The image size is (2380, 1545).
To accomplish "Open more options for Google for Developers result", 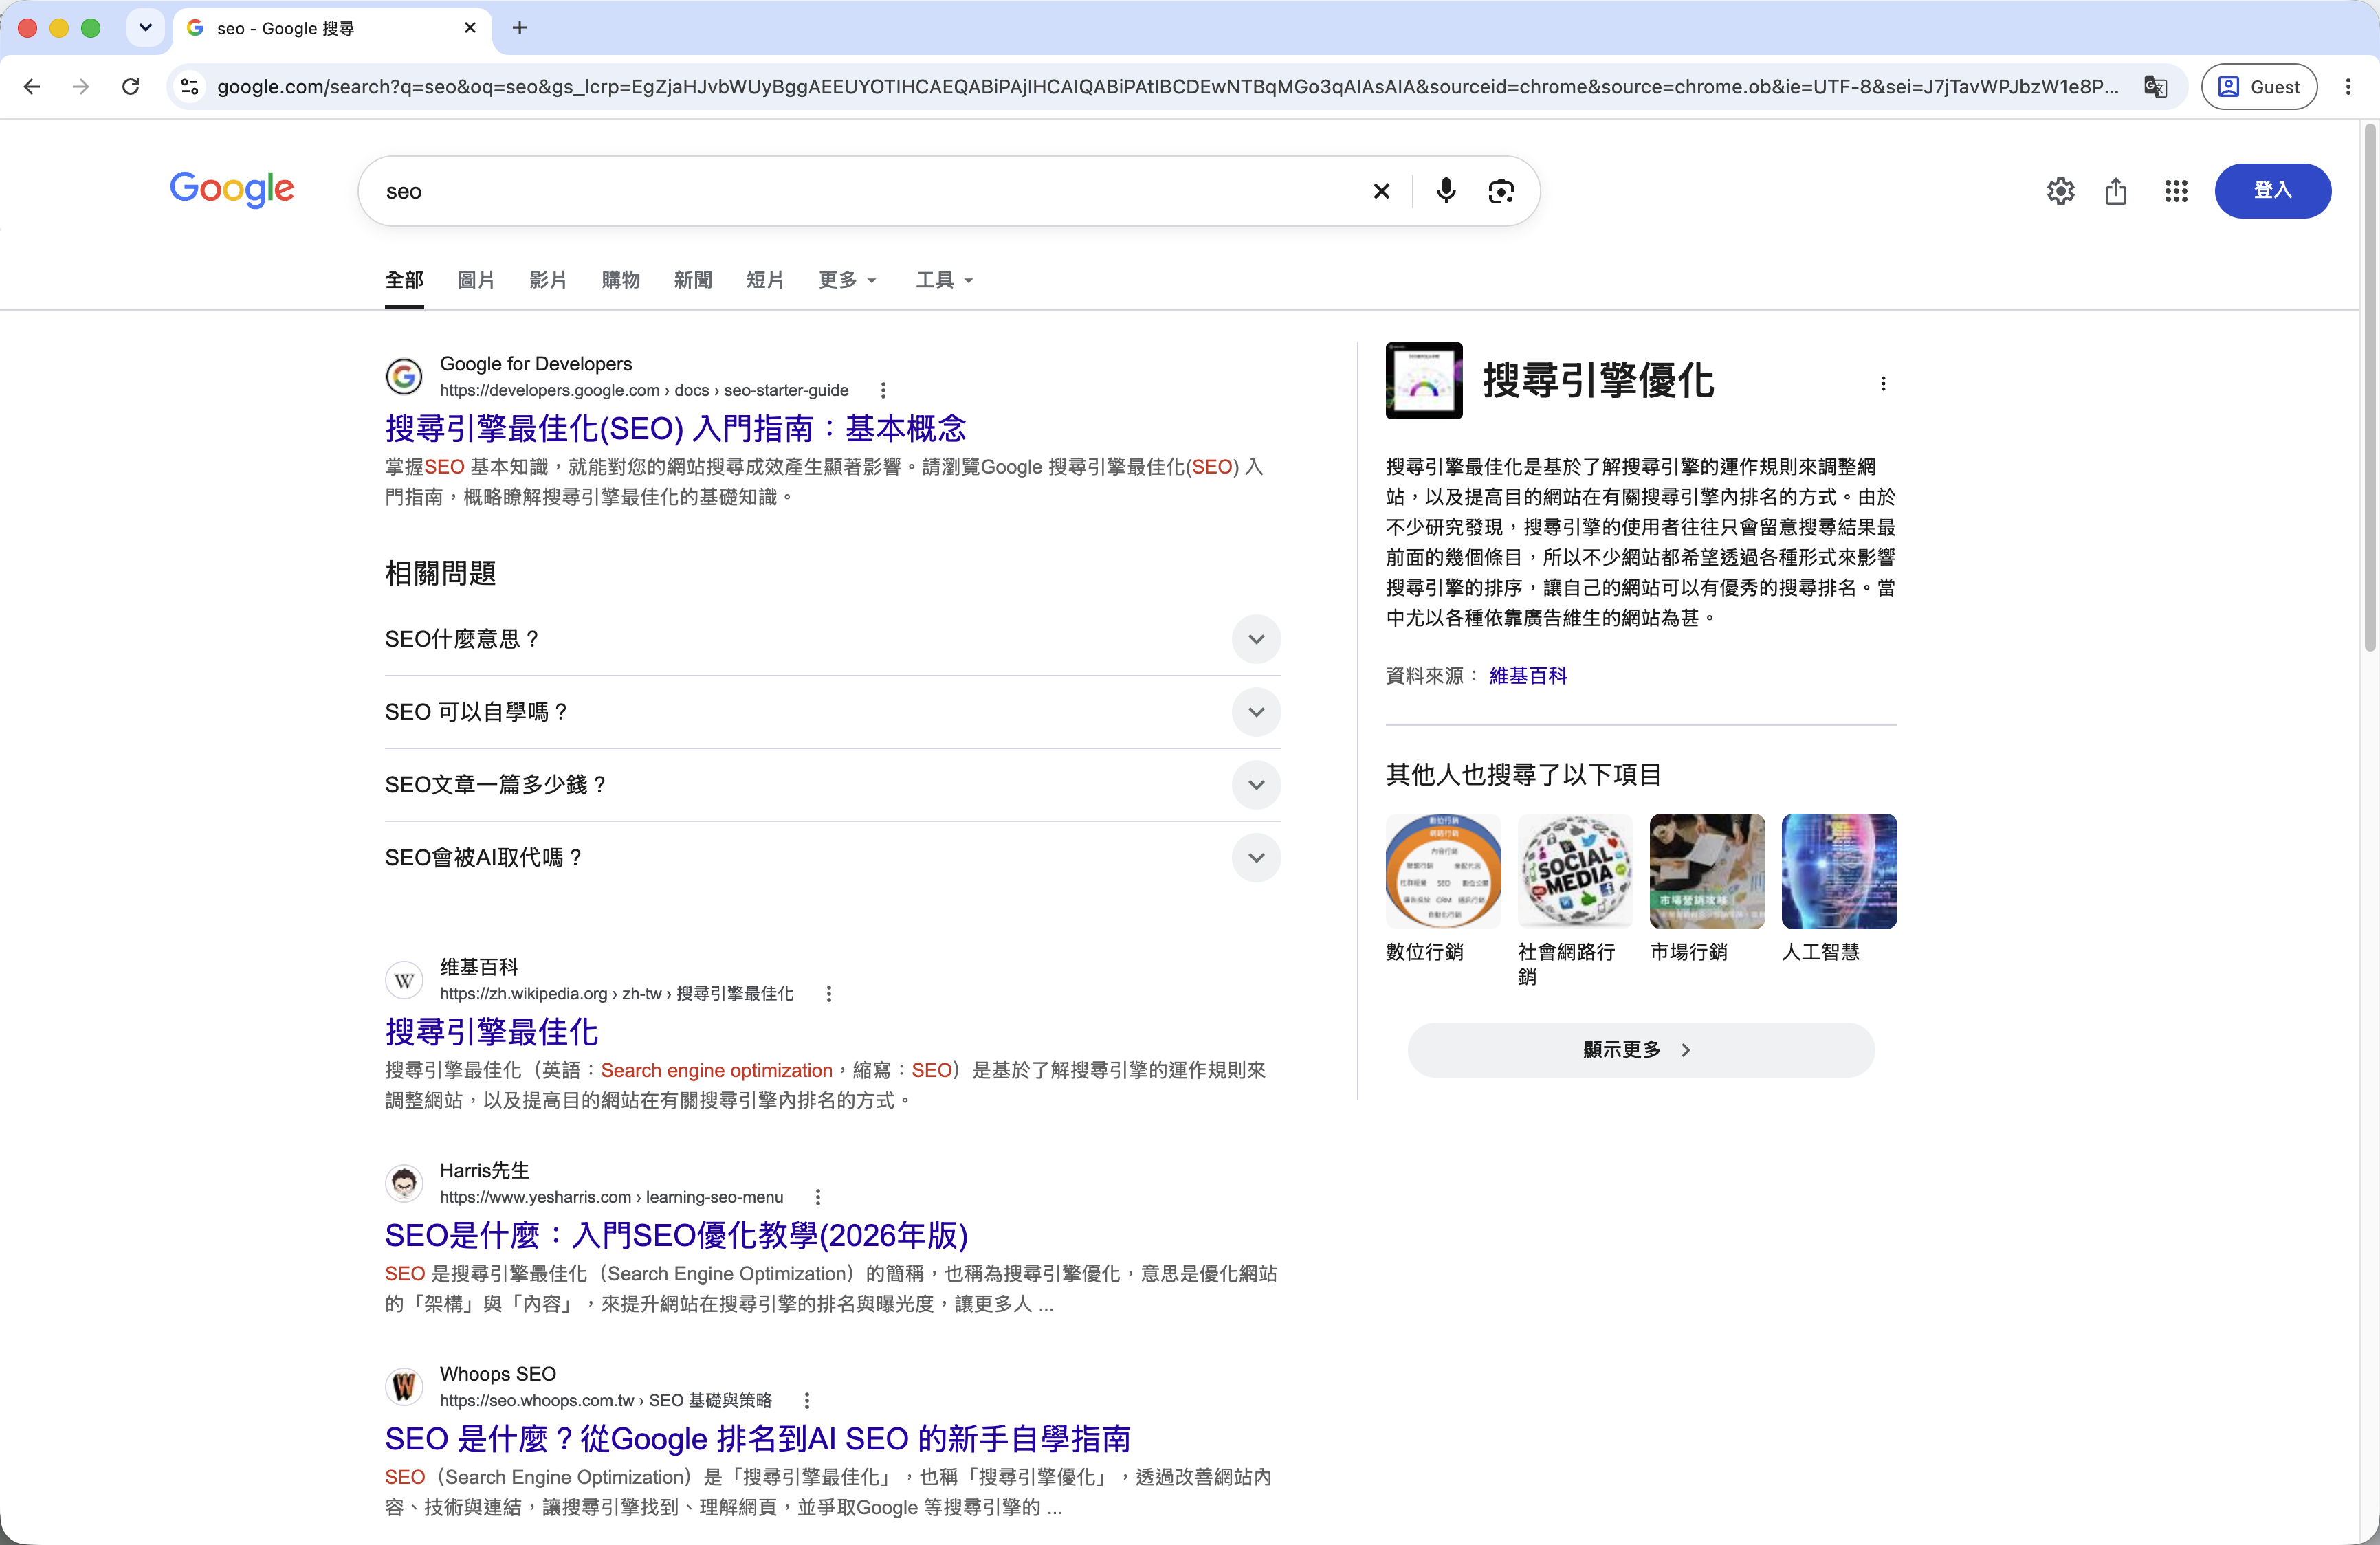I will [x=883, y=390].
